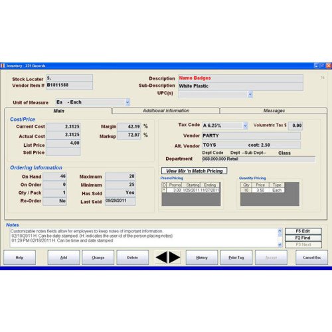Open the Additional Information tab
This screenshot has width=332, height=332.
166,111
